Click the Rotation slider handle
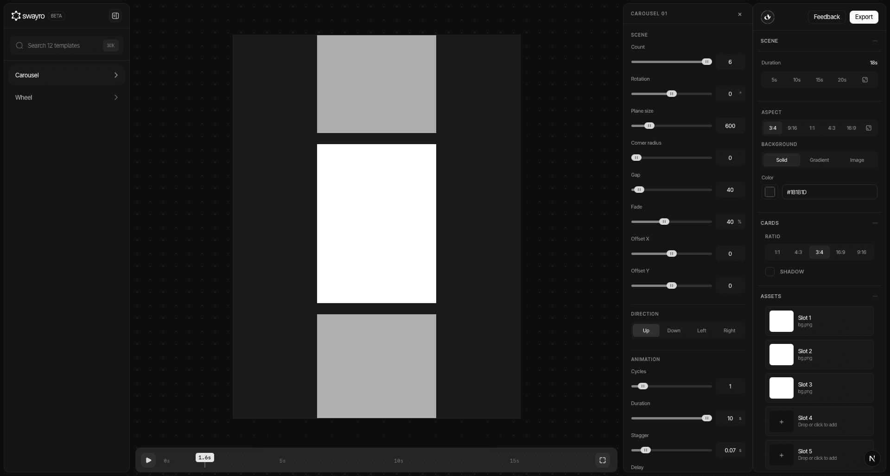The width and height of the screenshot is (890, 476). pos(672,94)
